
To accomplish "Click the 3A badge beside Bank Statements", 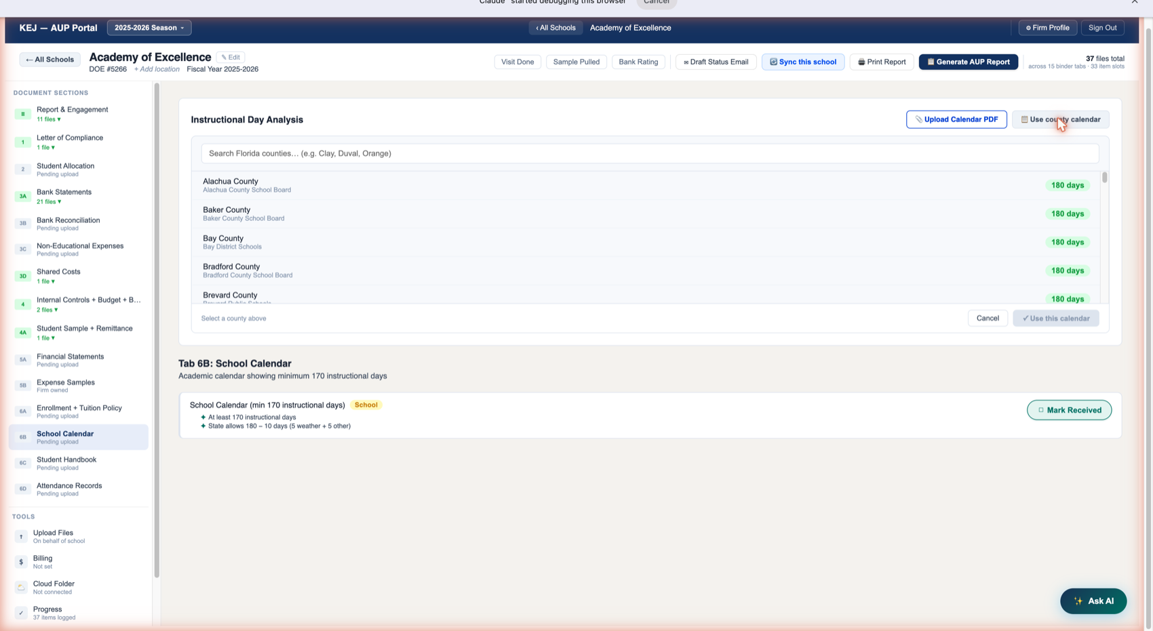I will (x=22, y=197).
